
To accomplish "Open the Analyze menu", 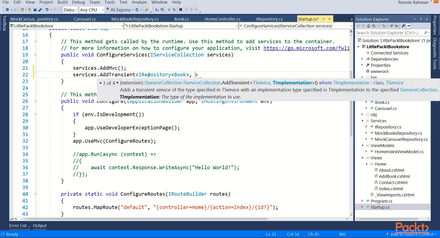I will coord(139,2).
